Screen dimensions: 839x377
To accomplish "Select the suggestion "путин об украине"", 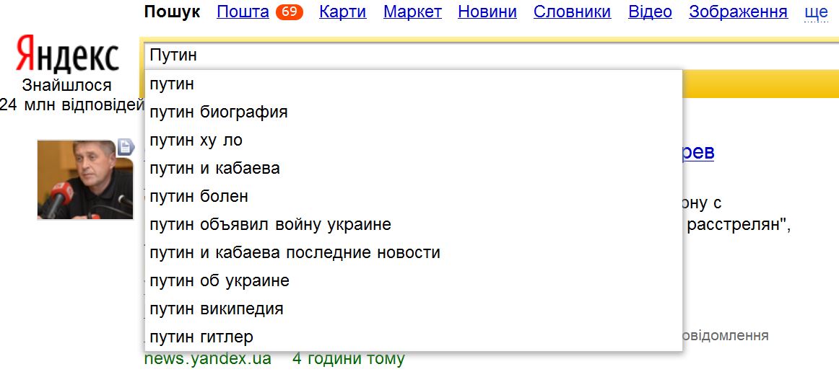I will point(219,280).
